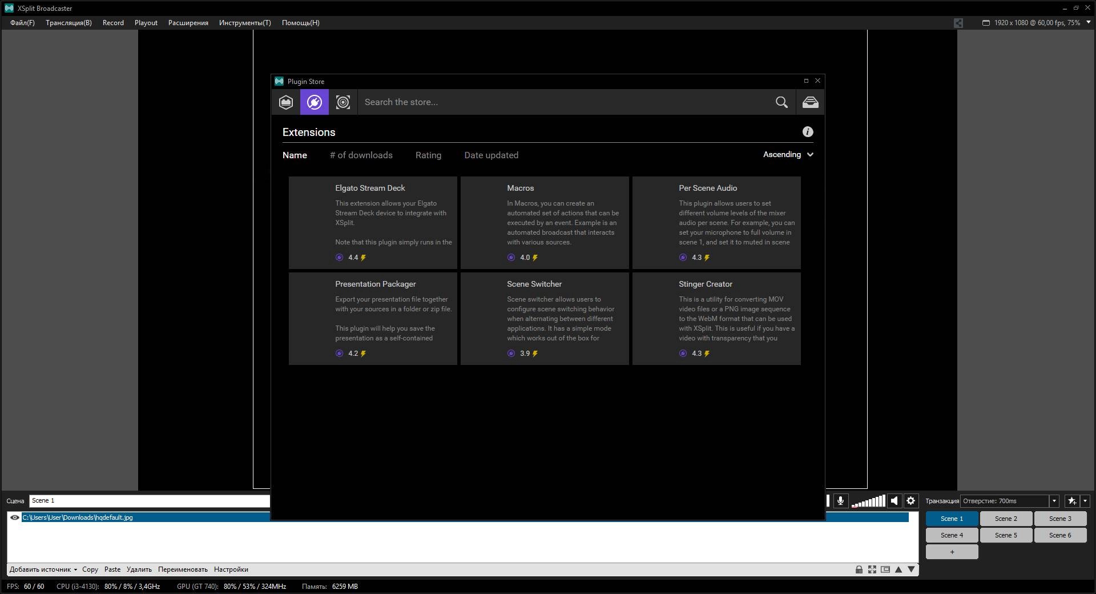Sort extensions by number of downloads
Image resolution: width=1096 pixels, height=594 pixels.
tap(361, 155)
